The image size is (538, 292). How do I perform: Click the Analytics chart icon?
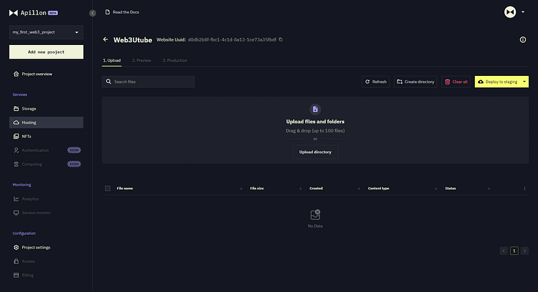pyautogui.click(x=16, y=199)
